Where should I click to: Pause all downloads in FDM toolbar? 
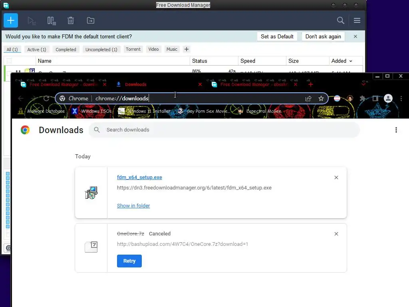52,21
